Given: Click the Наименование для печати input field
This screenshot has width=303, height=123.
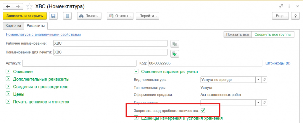Looking at the screenshot, I should click(x=110, y=52).
